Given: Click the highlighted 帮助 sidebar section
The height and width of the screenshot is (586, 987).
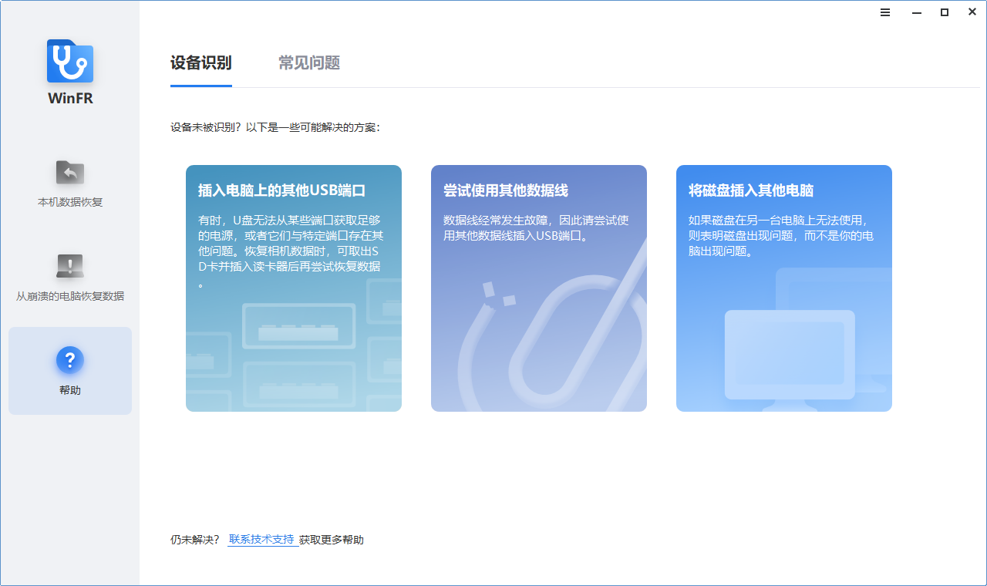Looking at the screenshot, I should tap(69, 370).
